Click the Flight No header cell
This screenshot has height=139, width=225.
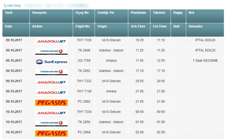[x=84, y=30]
